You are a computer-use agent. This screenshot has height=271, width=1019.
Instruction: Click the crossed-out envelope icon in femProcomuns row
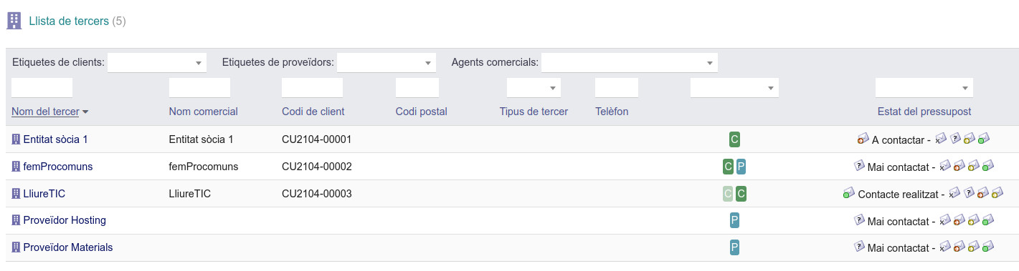(944, 166)
